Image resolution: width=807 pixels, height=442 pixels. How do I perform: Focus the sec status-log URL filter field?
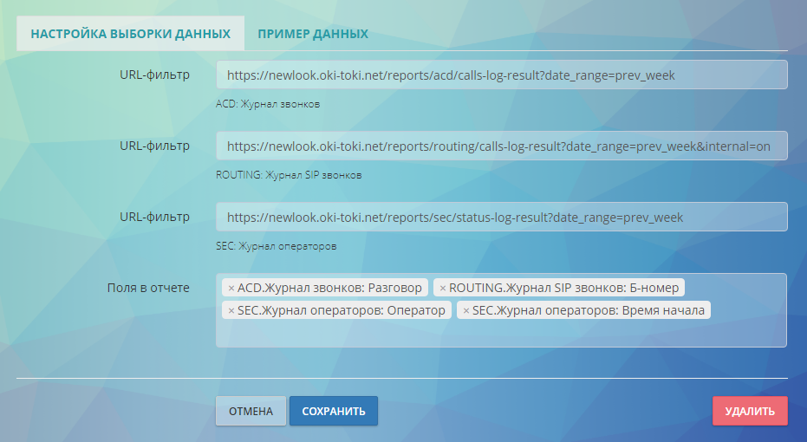pyautogui.click(x=501, y=218)
